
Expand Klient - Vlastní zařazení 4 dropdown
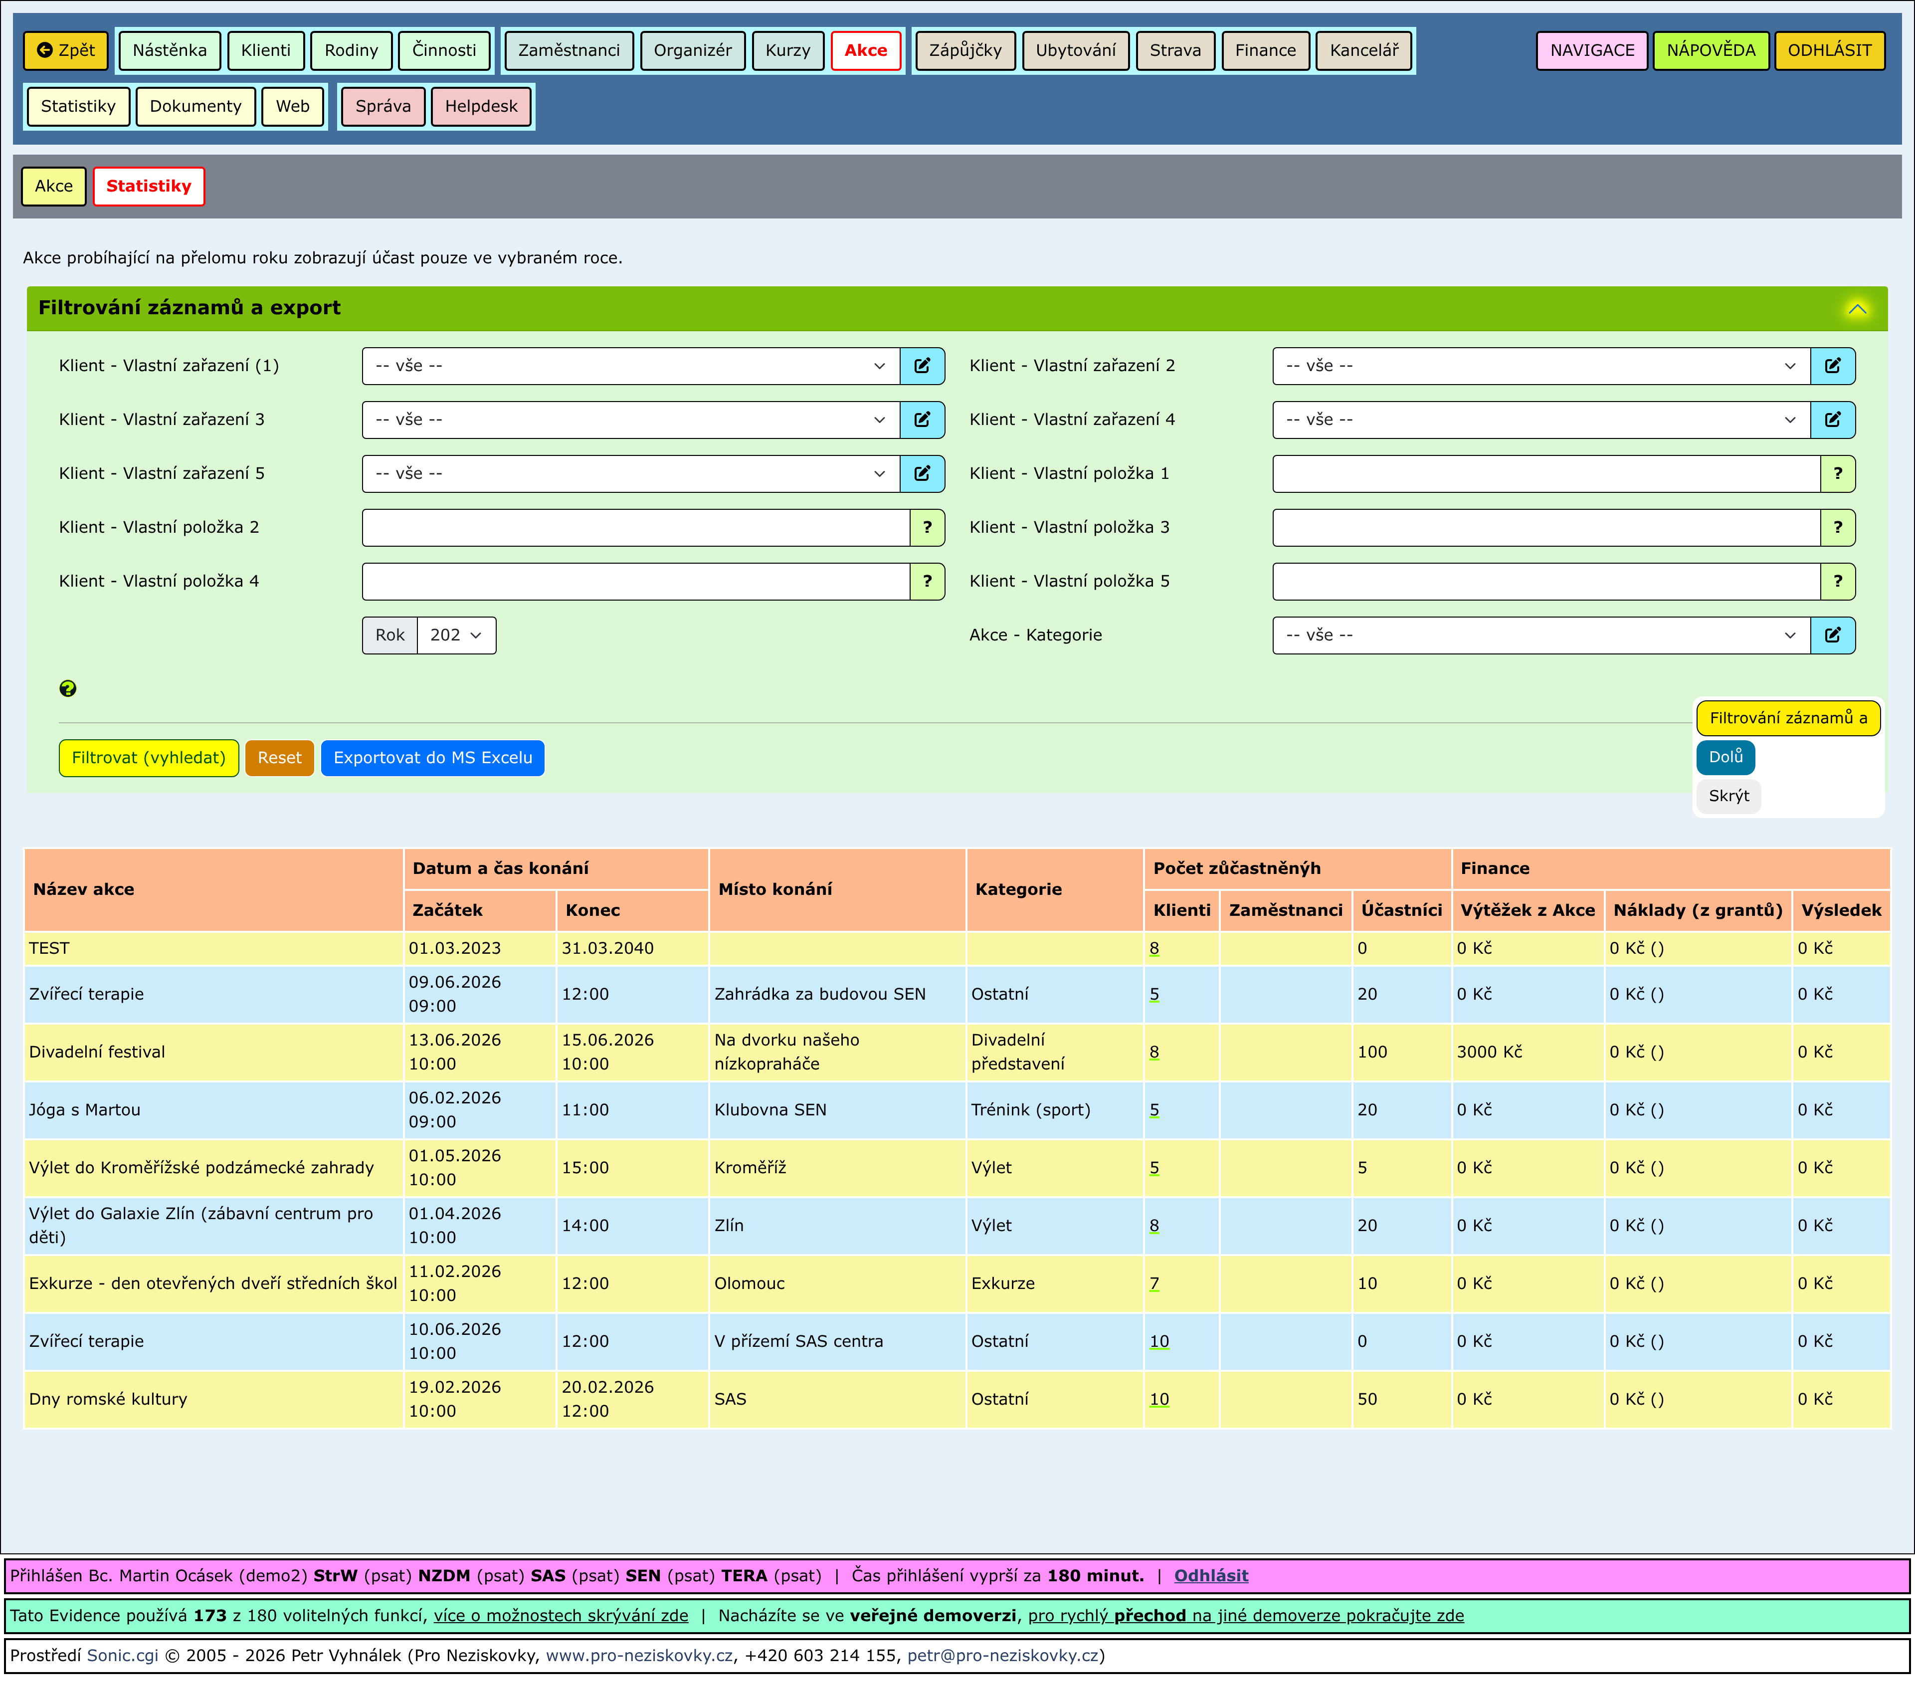[x=1540, y=420]
